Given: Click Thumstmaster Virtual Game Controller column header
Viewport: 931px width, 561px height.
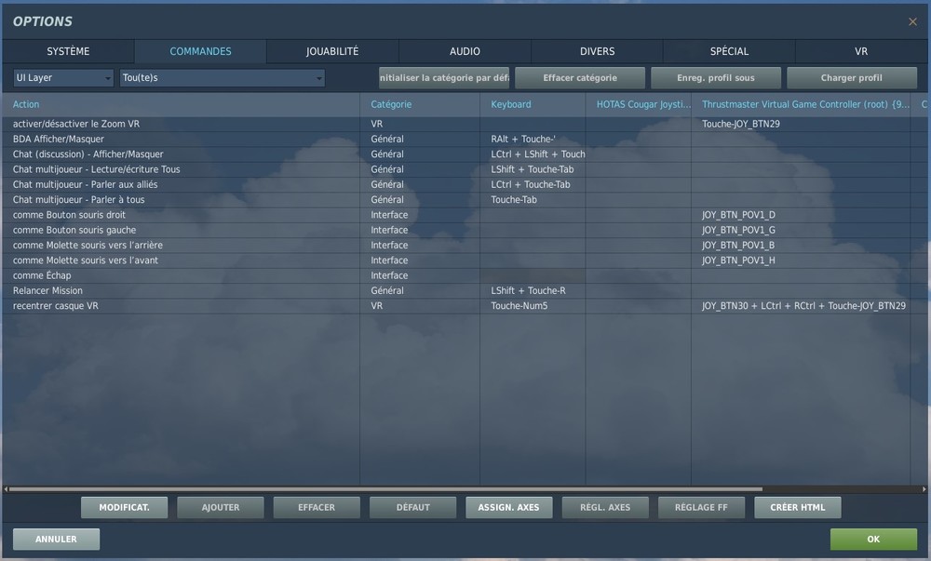Looking at the screenshot, I should [801, 104].
